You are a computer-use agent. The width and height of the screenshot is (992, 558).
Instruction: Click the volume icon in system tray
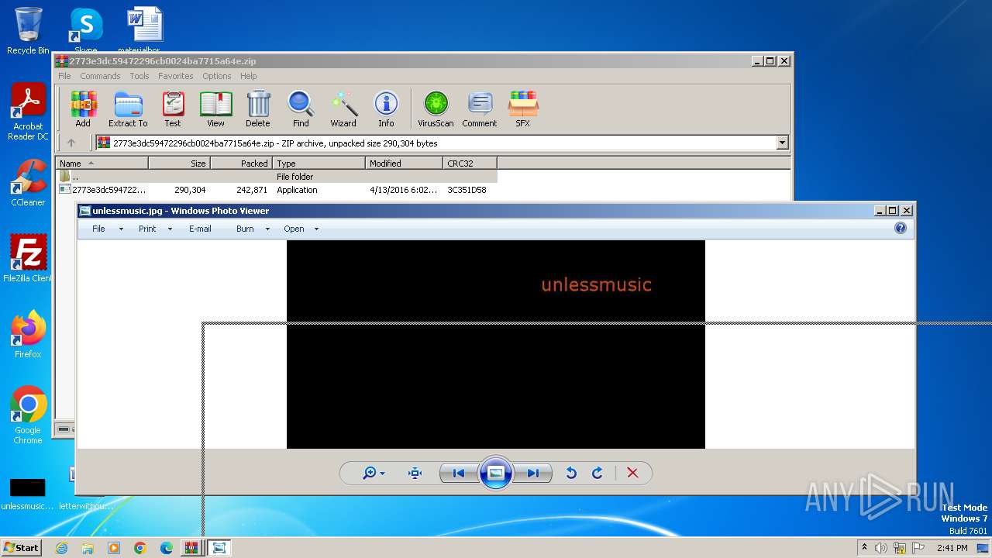(881, 548)
